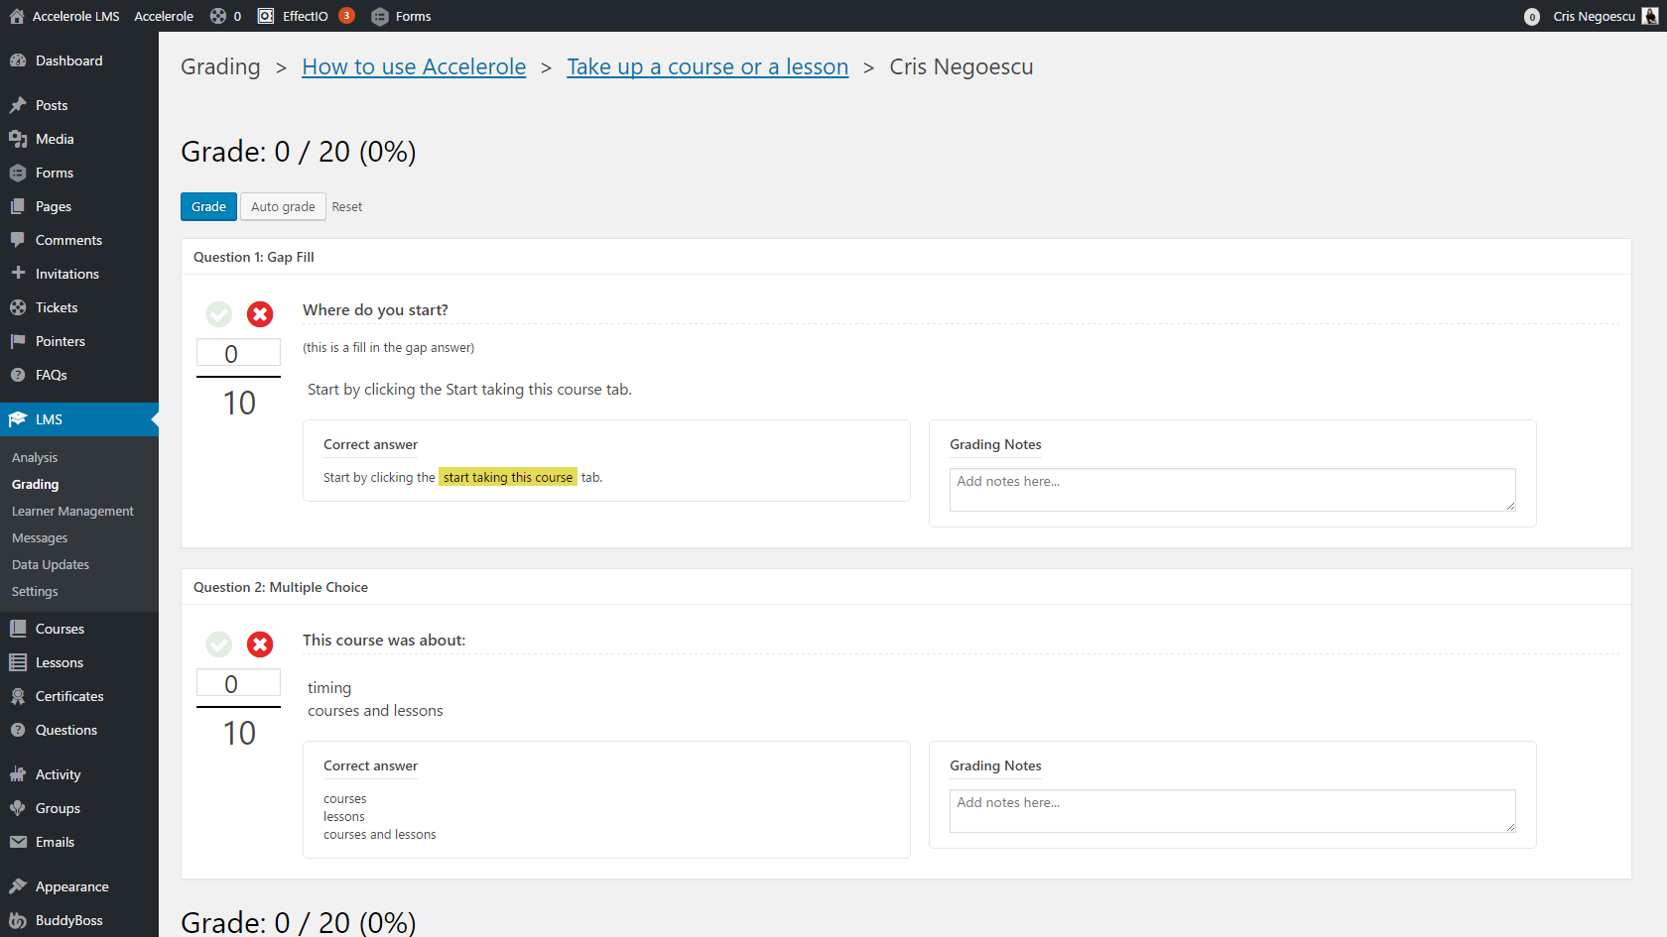The height and width of the screenshot is (937, 1667).
Task: Open Analysis submenu under LMS
Action: [35, 457]
